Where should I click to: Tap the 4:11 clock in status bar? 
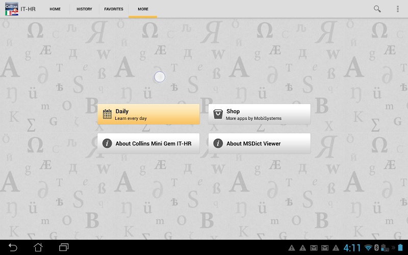coord(352,247)
